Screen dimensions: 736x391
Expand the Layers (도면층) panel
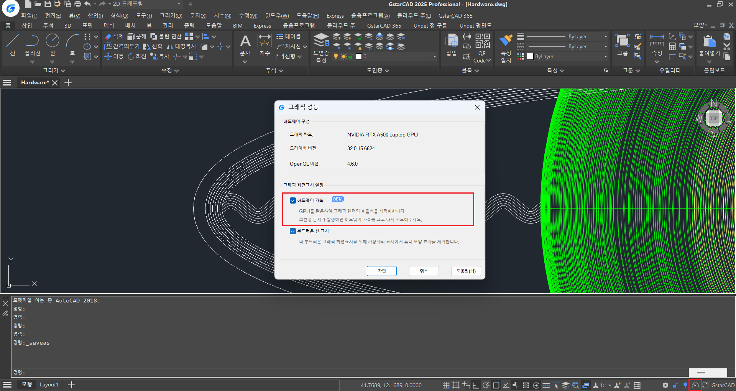pyautogui.click(x=378, y=71)
